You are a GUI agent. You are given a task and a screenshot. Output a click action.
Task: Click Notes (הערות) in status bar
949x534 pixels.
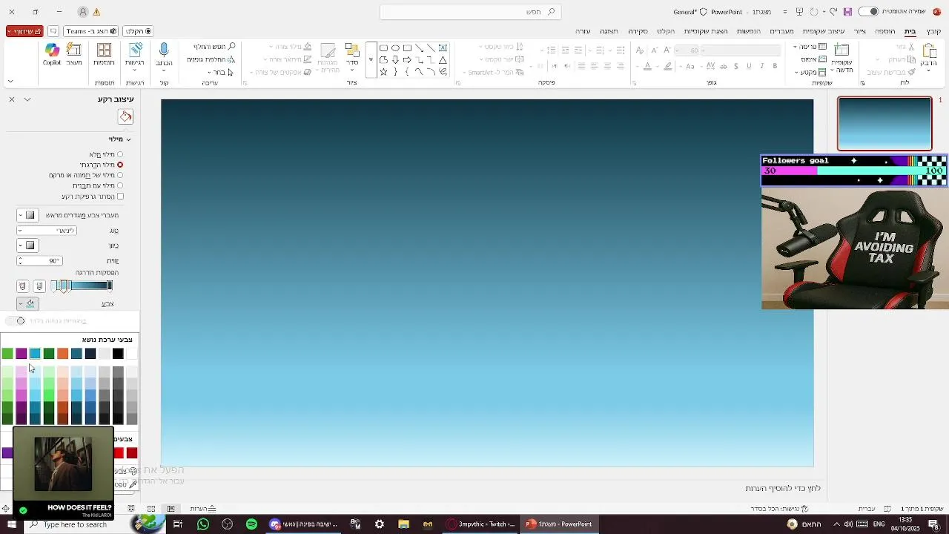point(202,509)
